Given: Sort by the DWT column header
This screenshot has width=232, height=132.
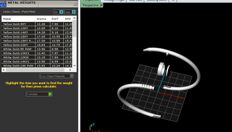Looking at the screenshot, I should tap(57, 19).
